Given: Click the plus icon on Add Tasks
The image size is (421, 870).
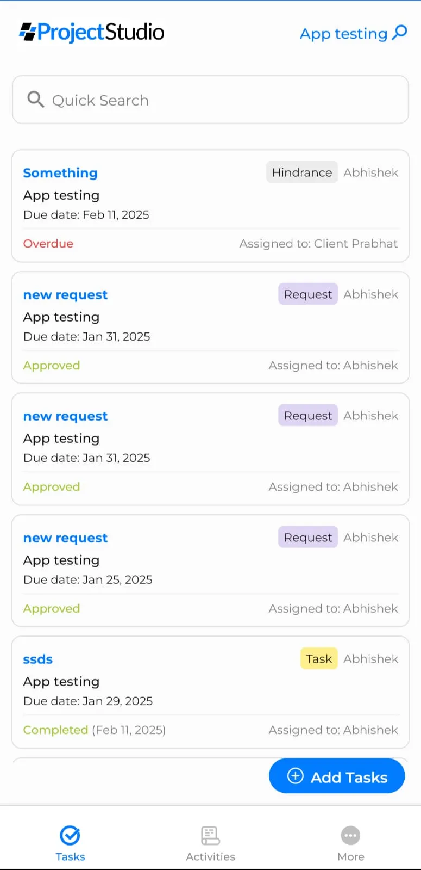Looking at the screenshot, I should [x=295, y=776].
